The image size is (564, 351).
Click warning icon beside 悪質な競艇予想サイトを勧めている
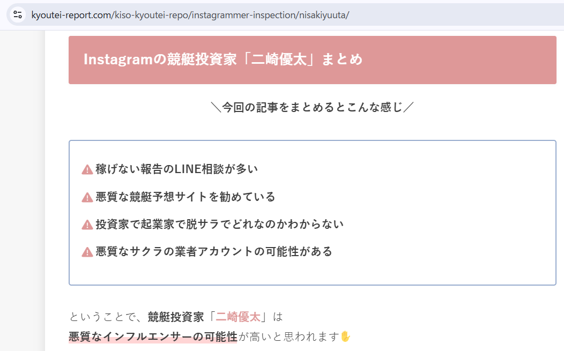point(87,197)
